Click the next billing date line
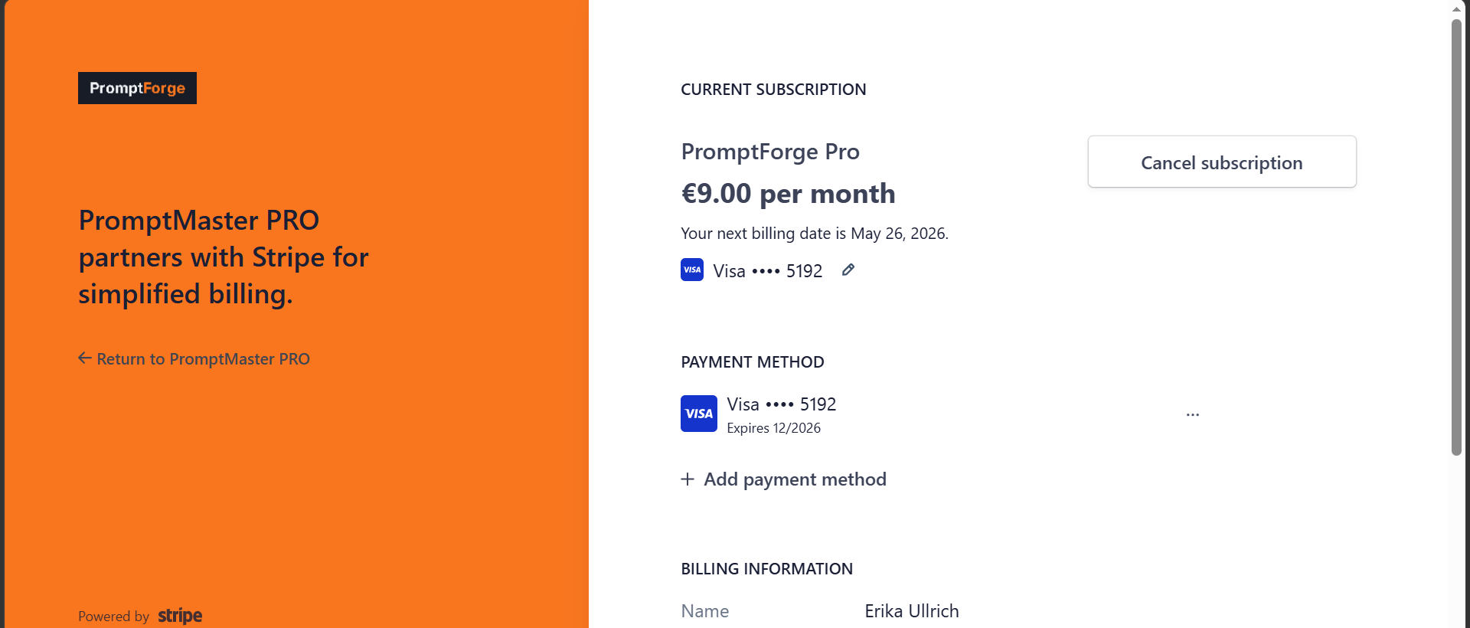The width and height of the screenshot is (1470, 628). tap(815, 234)
